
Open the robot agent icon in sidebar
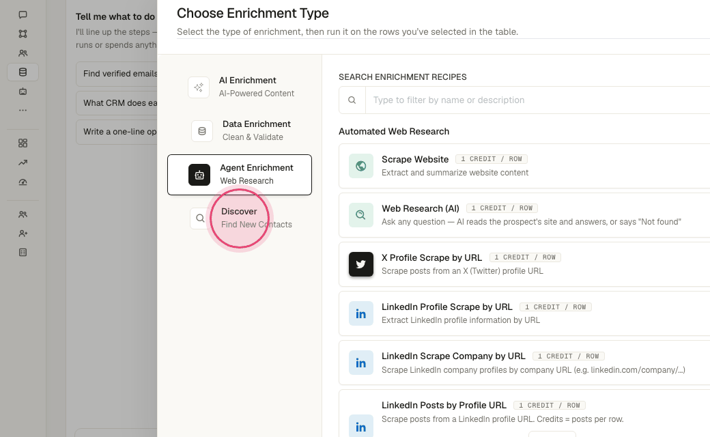(23, 91)
